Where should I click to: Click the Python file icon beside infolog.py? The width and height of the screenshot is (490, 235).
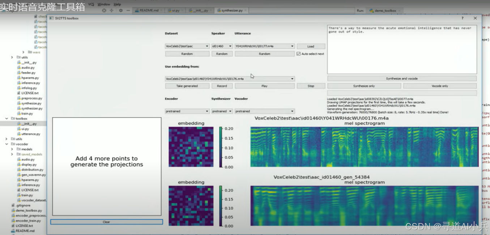click(19, 88)
